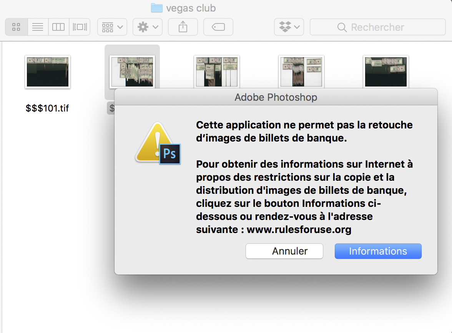Click the vegas club folder title icon
Image resolution: width=452 pixels, height=333 pixels.
pyautogui.click(x=157, y=8)
